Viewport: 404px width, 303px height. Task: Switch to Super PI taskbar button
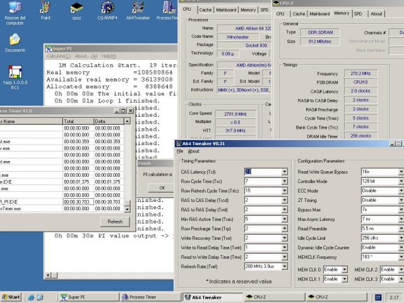pos(89,297)
